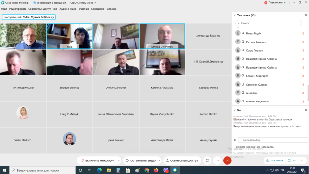Stop video with Остановить видео
The width and height of the screenshot is (309, 174).
pos(141,160)
